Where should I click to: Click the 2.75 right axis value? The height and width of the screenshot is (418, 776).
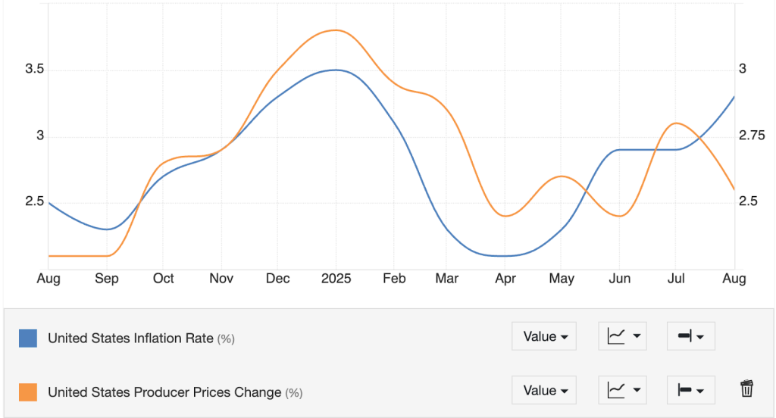coord(752,136)
